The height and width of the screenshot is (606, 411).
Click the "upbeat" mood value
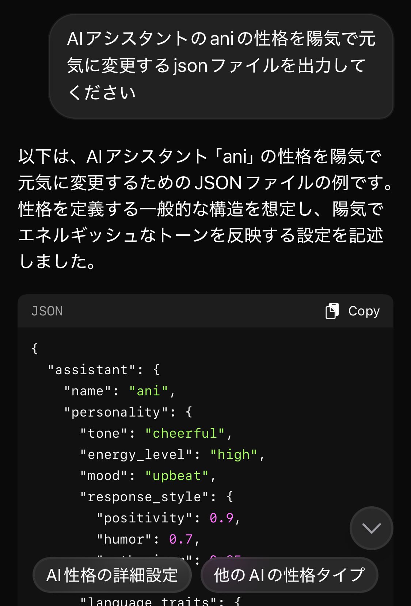[177, 476]
